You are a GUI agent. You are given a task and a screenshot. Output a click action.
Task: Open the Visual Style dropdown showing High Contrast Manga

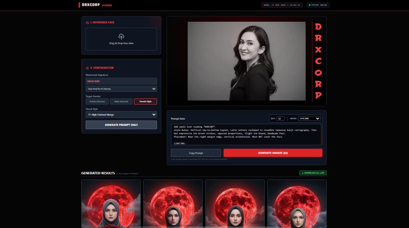[121, 115]
